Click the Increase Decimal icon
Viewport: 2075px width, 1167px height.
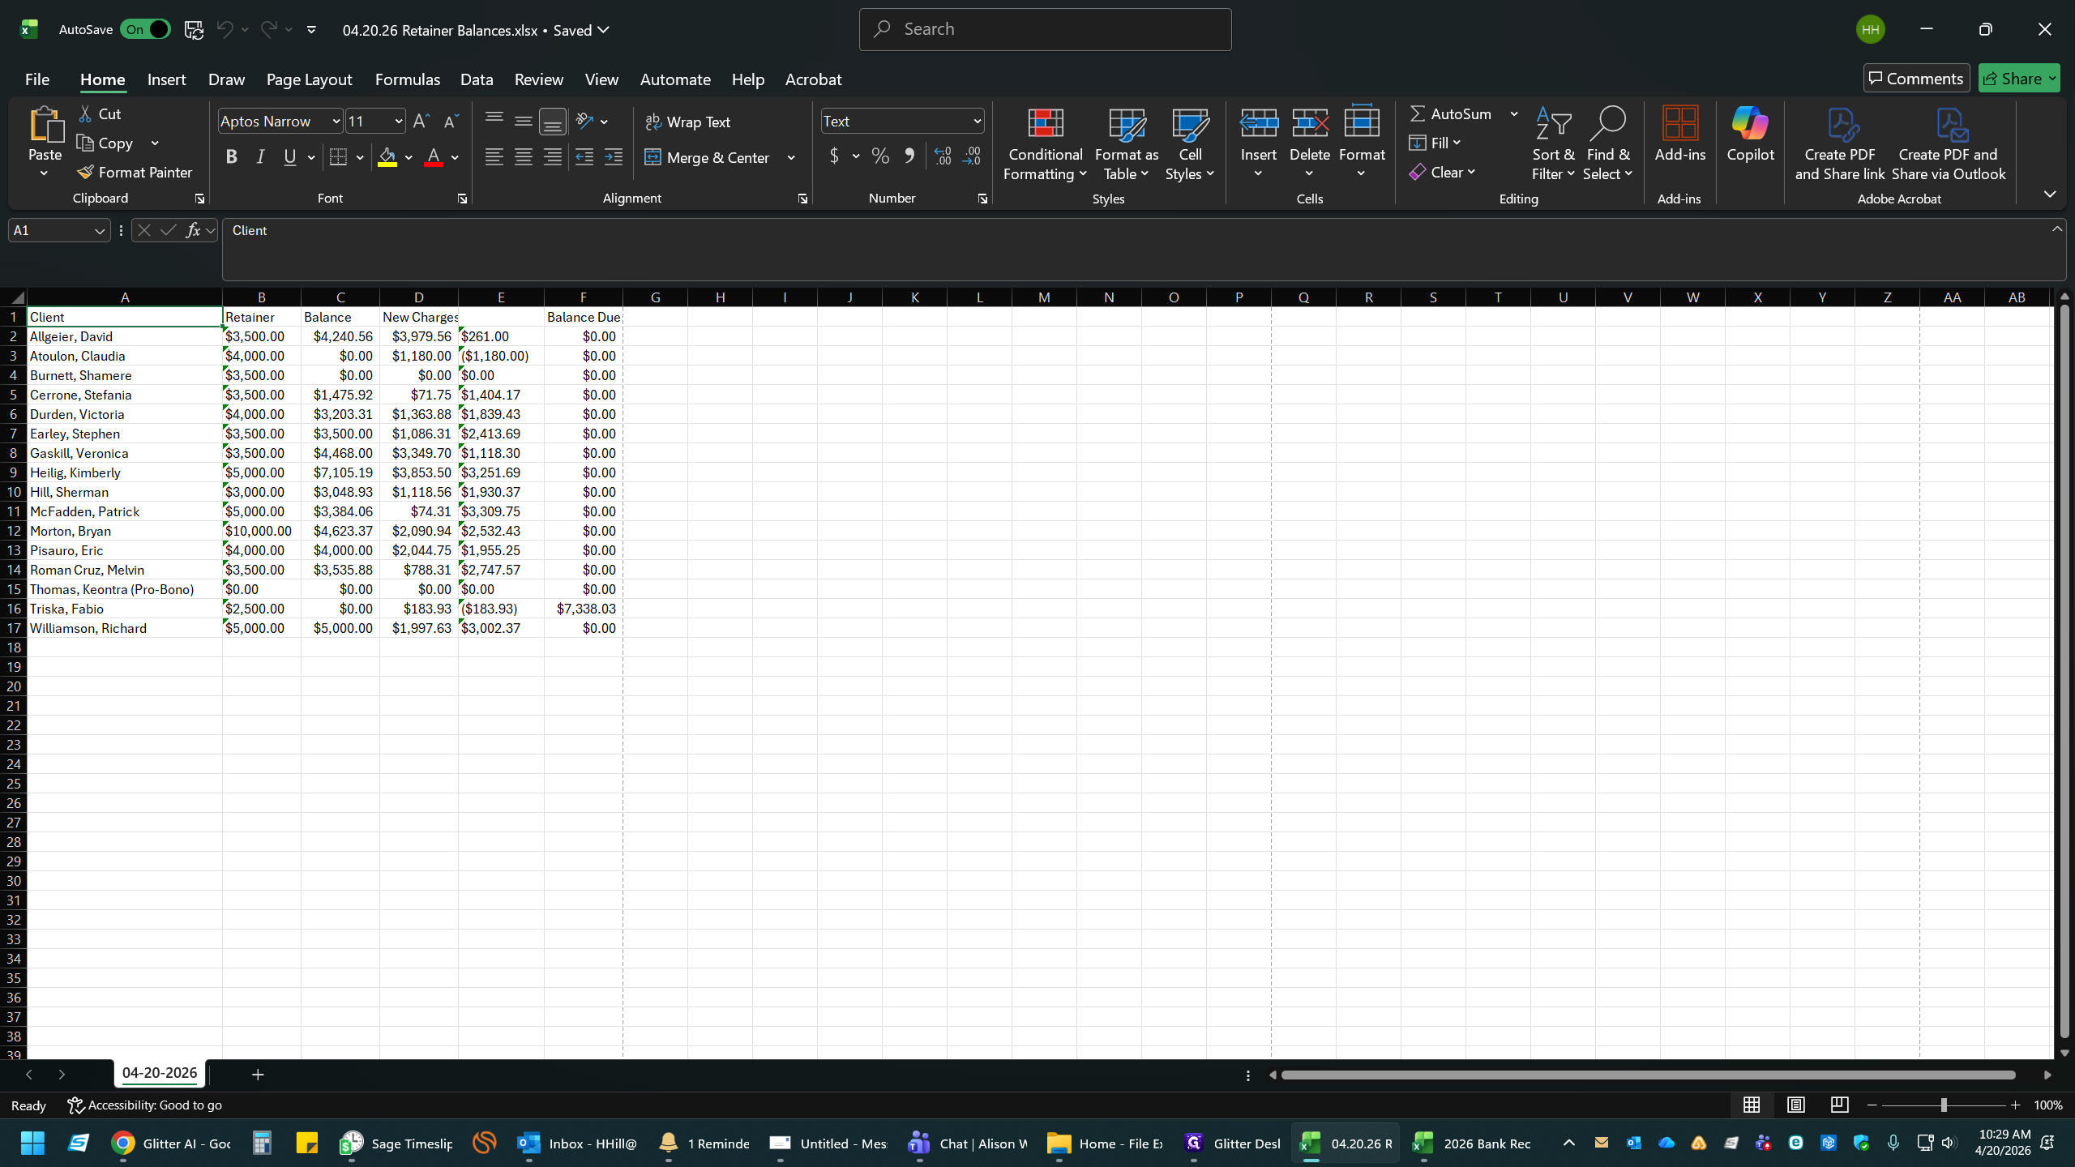(943, 156)
